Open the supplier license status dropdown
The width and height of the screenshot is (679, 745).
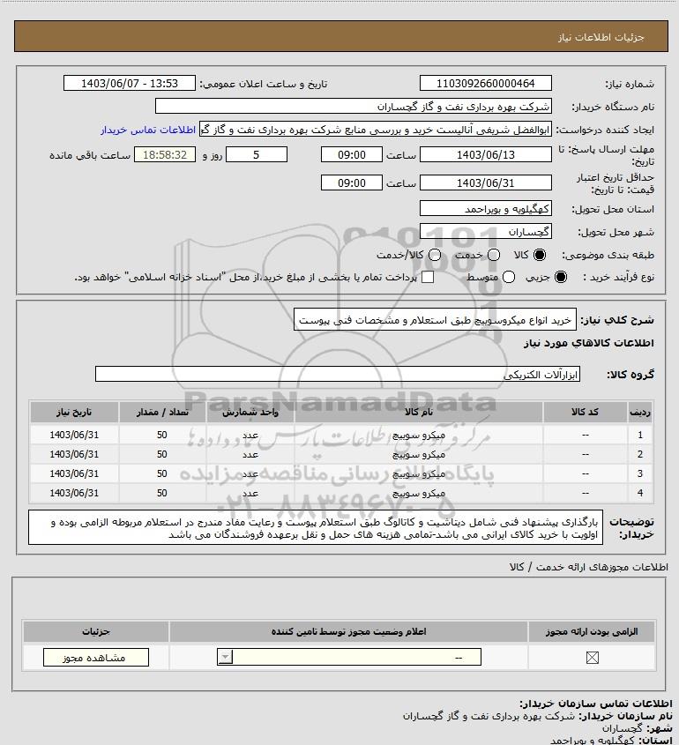click(349, 658)
